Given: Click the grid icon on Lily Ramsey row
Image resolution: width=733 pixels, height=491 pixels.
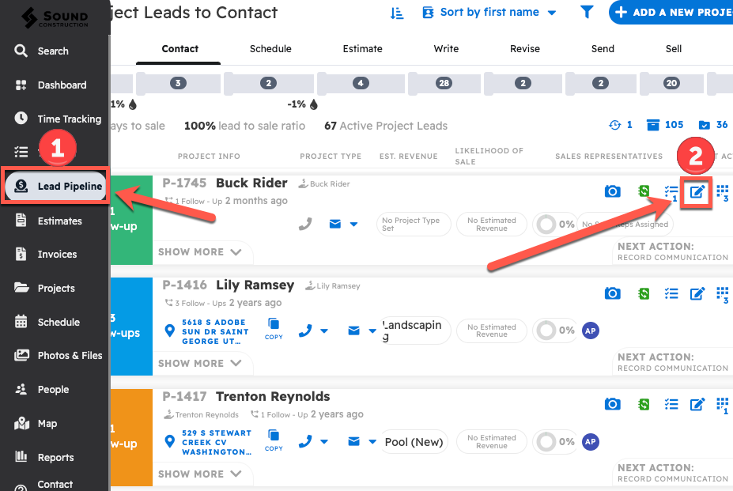Looking at the screenshot, I should pos(722,293).
